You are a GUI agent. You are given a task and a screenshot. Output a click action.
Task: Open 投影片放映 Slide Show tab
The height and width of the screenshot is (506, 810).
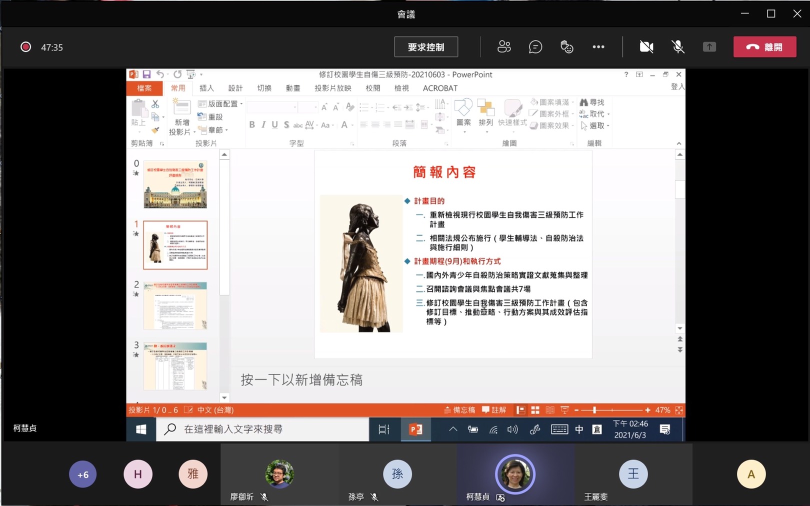332,88
